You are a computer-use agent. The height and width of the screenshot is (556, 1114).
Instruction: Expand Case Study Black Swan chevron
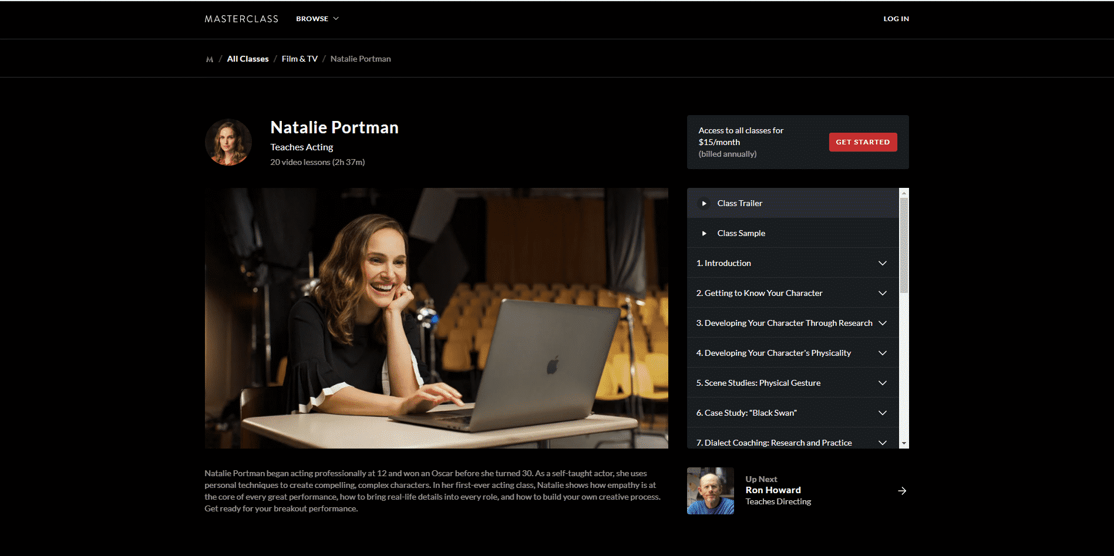tap(882, 413)
